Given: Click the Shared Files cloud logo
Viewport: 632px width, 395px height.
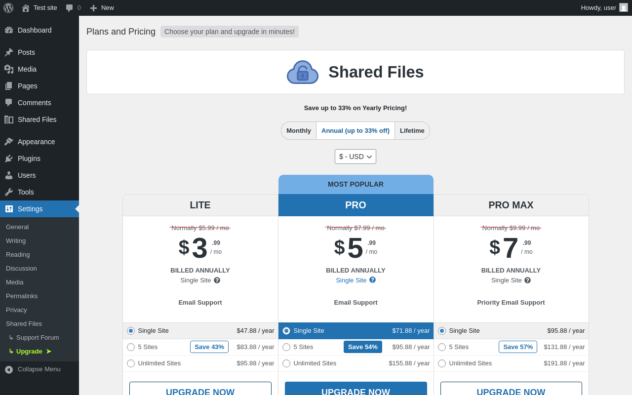Looking at the screenshot, I should coord(303,72).
